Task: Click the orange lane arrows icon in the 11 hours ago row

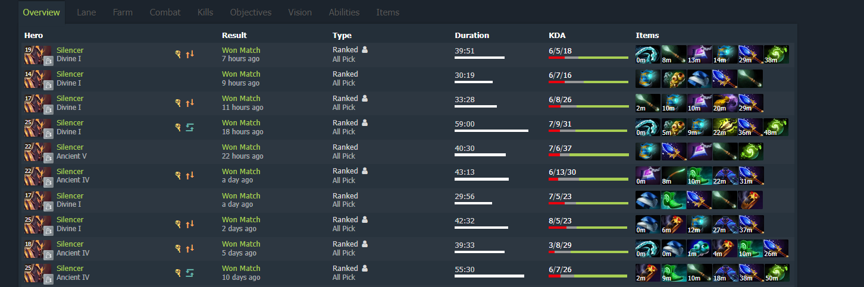Action: click(x=190, y=103)
